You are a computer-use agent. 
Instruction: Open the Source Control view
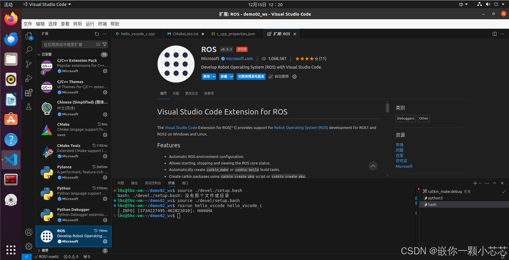tap(29, 64)
